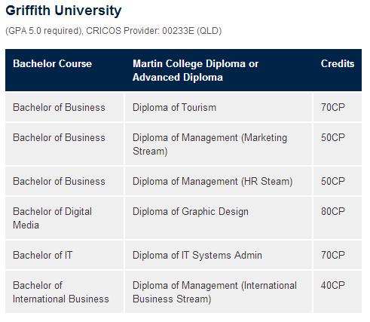Click the Credits column header
The width and height of the screenshot is (370, 322).
338,63
